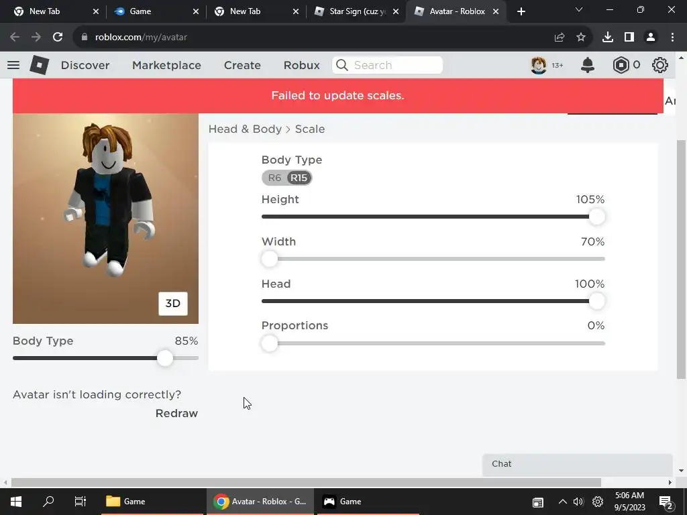Click the tray settings gear icon

[x=598, y=502]
